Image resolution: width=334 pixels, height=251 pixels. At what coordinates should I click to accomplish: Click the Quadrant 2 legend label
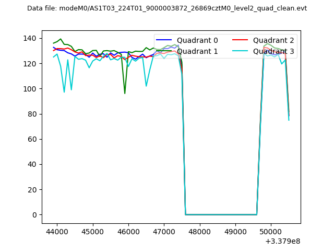point(273,40)
